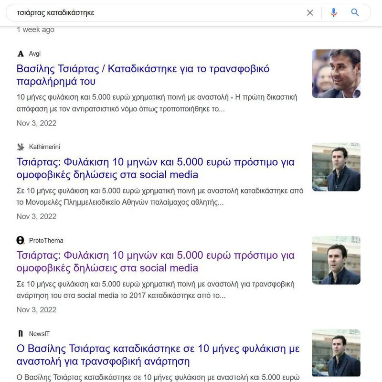Screen dimensions: 382x382
Task: Open the Kathimerini article thumbnail image
Action: [x=336, y=167]
